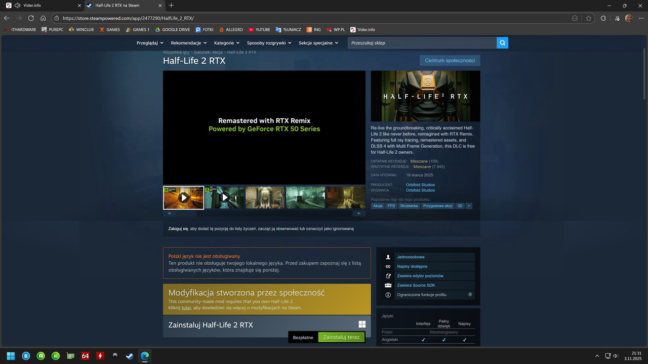
Task: Click the Edge icon in the taskbar
Action: 145,355
